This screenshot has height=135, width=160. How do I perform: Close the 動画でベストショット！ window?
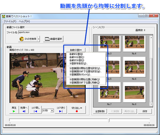(x=154, y=15)
